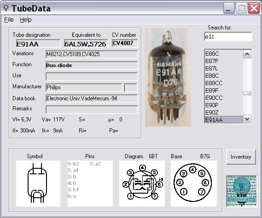The width and height of the screenshot is (262, 218).
Task: Click the Use text field
Action: [92, 76]
